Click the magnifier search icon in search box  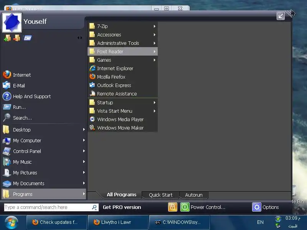(x=94, y=207)
